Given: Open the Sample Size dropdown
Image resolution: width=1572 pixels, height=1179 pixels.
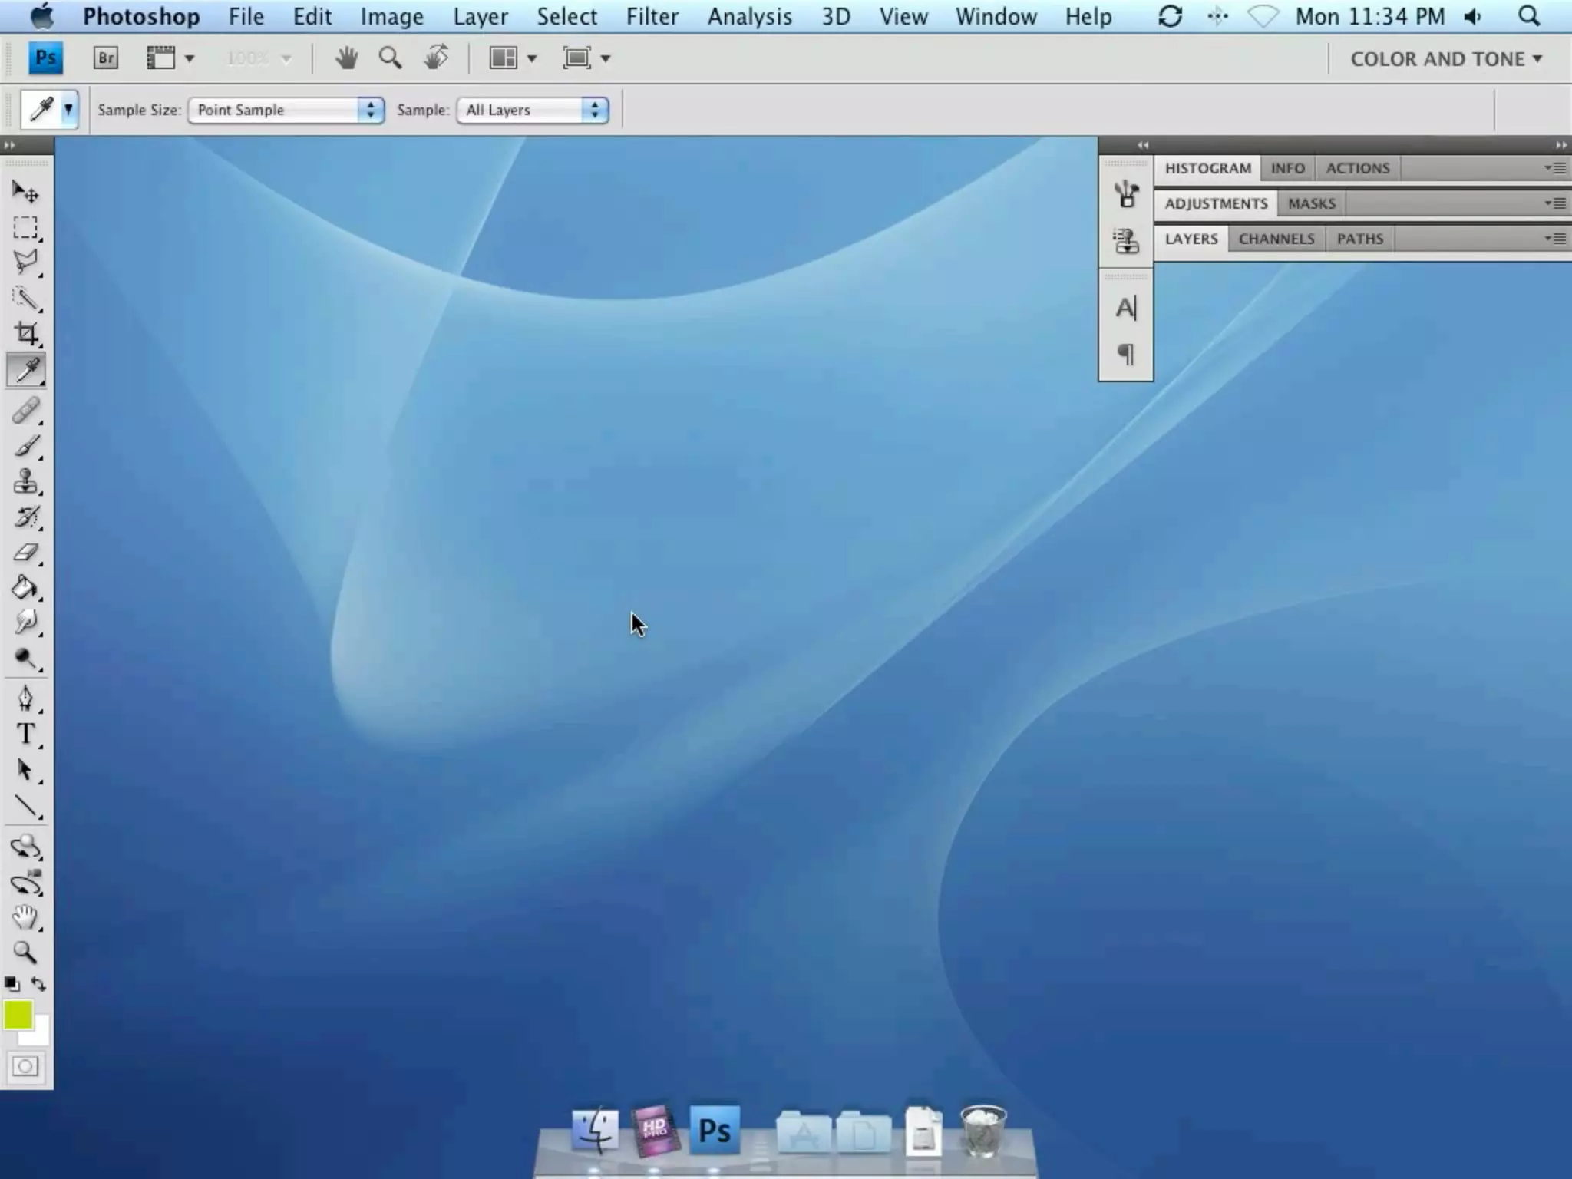Looking at the screenshot, I should [286, 110].
